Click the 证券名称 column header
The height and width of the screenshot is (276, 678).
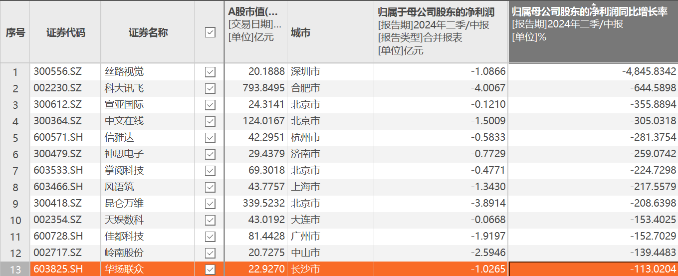point(148,32)
